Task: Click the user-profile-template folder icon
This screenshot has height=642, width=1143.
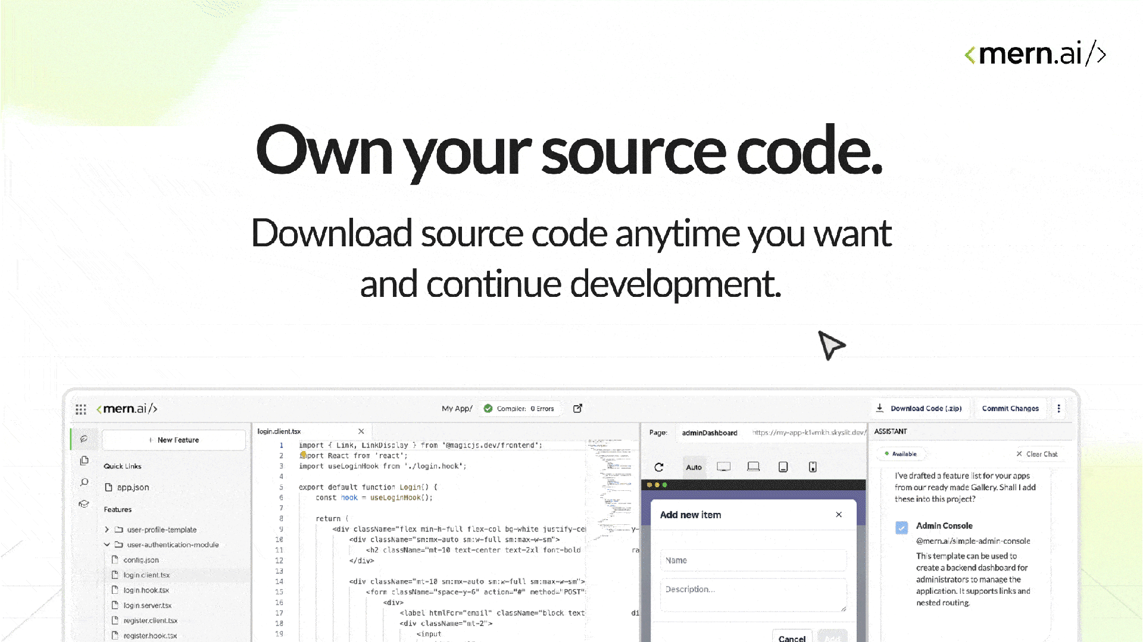Action: pos(119,530)
